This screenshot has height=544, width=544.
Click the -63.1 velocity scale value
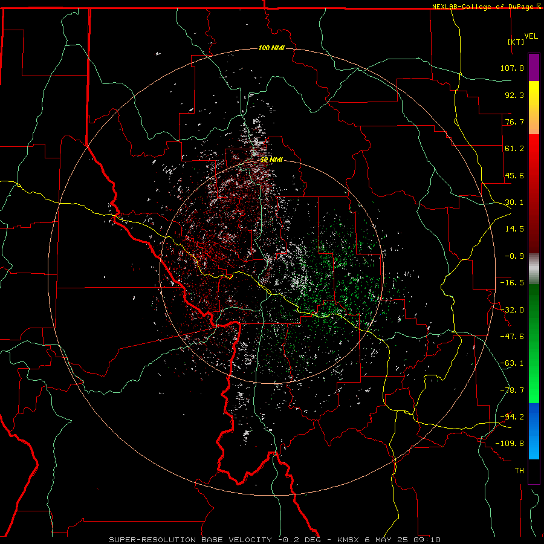pos(512,363)
